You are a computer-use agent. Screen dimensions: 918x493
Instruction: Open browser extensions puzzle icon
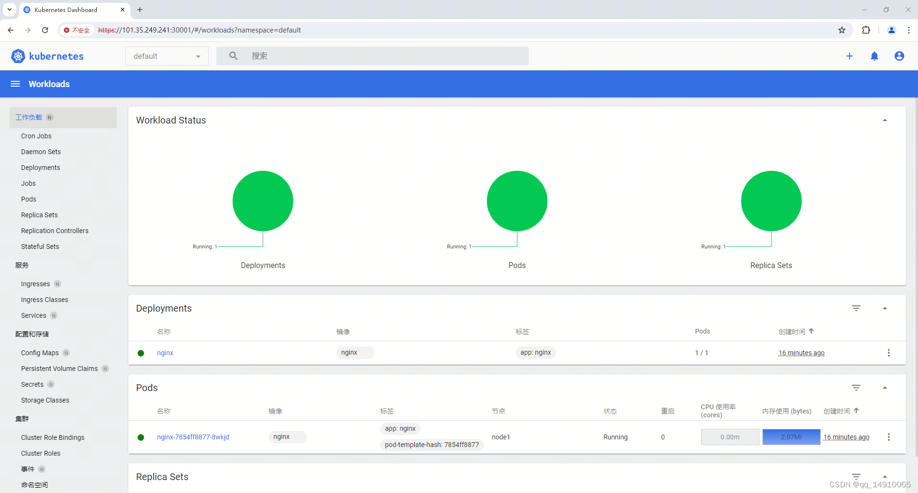[866, 30]
